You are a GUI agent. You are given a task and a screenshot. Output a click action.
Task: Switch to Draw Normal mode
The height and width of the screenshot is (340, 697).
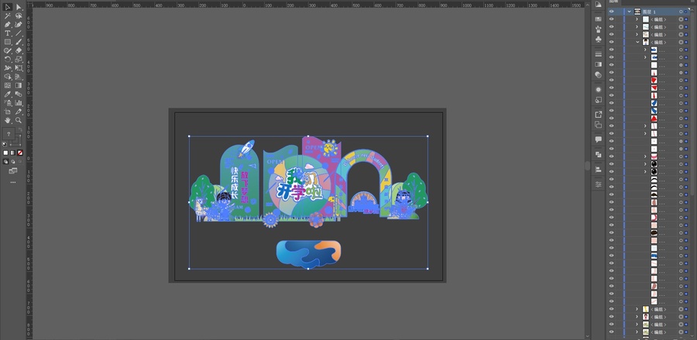point(5,162)
